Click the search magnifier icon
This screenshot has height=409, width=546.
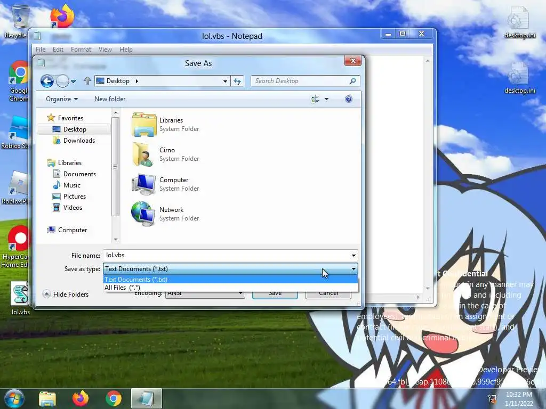[353, 81]
